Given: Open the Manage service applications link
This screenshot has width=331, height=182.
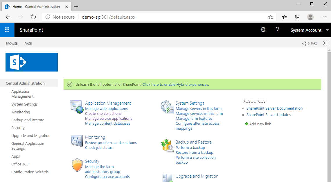Looking at the screenshot, I should (109, 118).
